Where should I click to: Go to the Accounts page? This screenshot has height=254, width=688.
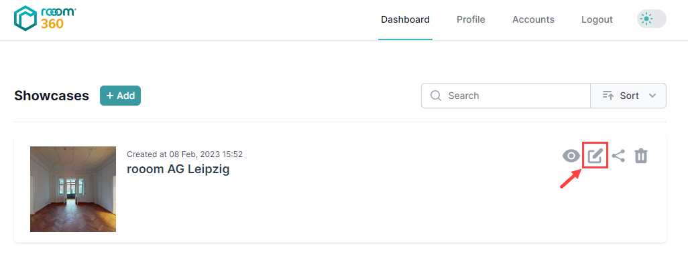point(533,19)
